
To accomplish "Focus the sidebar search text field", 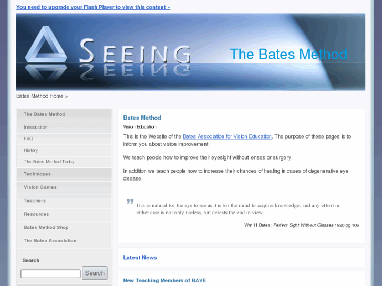I will point(50,273).
